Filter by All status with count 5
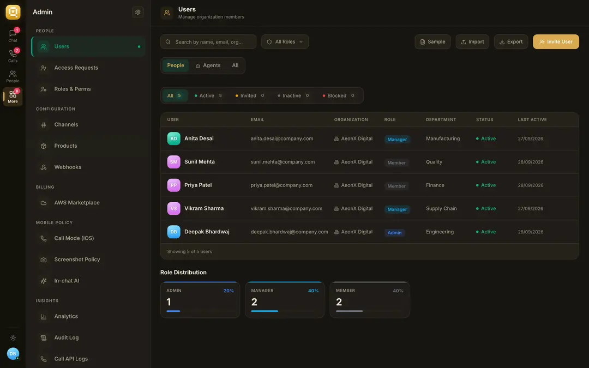Image resolution: width=589 pixels, height=368 pixels. pyautogui.click(x=175, y=96)
